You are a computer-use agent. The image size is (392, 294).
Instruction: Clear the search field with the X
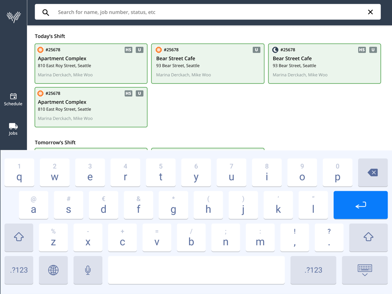tap(370, 12)
